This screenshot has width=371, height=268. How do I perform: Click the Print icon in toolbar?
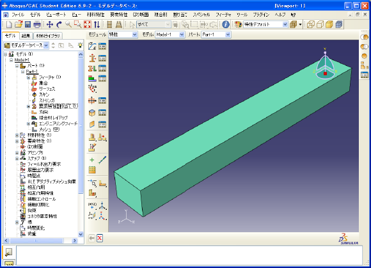(x=37, y=24)
